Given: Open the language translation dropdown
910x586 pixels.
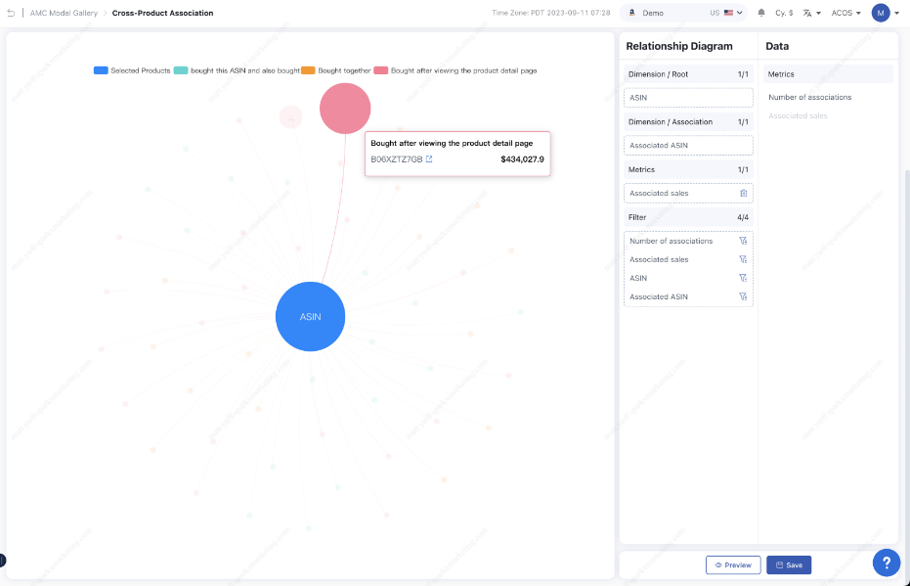Looking at the screenshot, I should pyautogui.click(x=811, y=13).
